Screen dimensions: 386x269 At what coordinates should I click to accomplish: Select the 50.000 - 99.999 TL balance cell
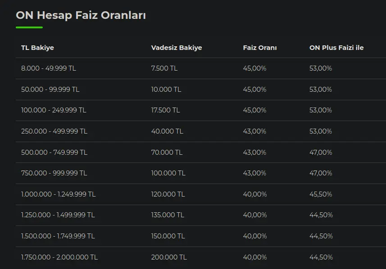[50, 89]
